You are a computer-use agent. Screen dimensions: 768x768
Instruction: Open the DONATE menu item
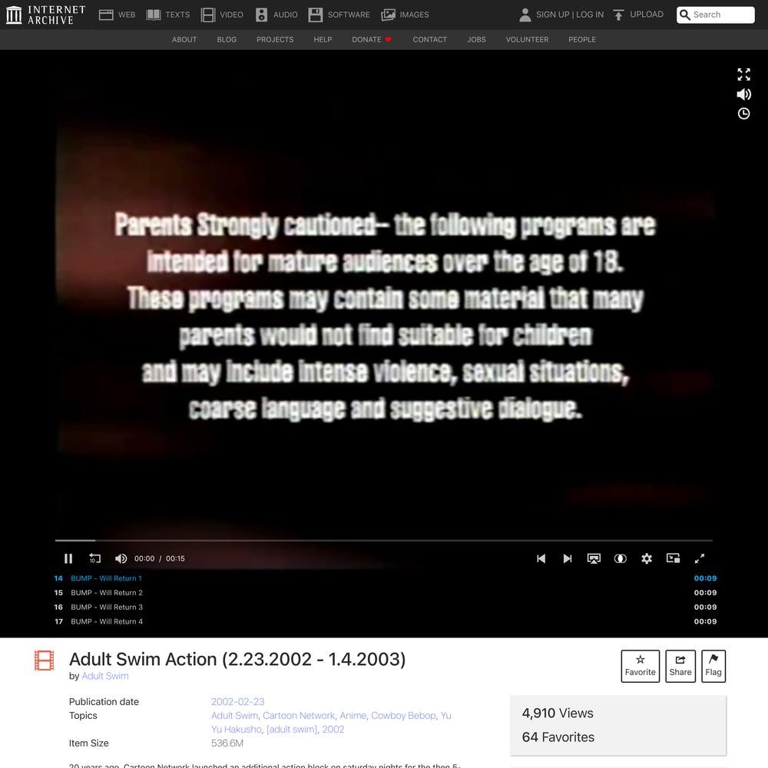tap(371, 40)
